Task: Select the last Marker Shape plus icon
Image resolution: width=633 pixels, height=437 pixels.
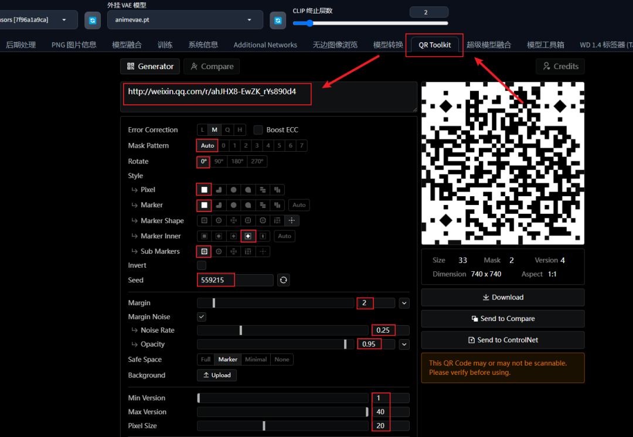Action: [291, 220]
